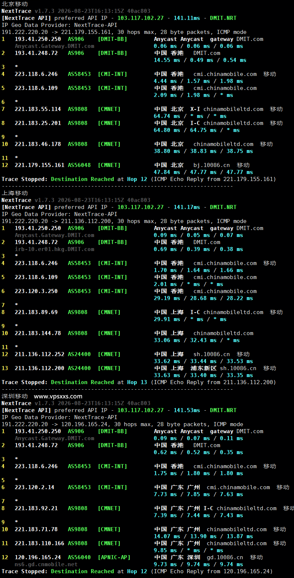
Task: Select hop IP 221.183.89.69
Action: [x=36, y=312]
